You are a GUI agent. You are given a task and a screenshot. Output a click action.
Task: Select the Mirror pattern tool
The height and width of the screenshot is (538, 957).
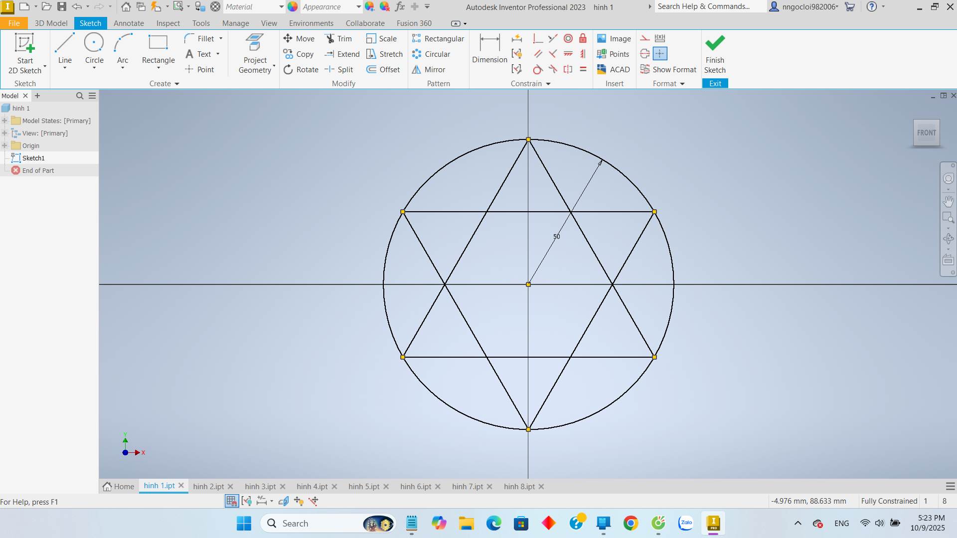(x=428, y=70)
